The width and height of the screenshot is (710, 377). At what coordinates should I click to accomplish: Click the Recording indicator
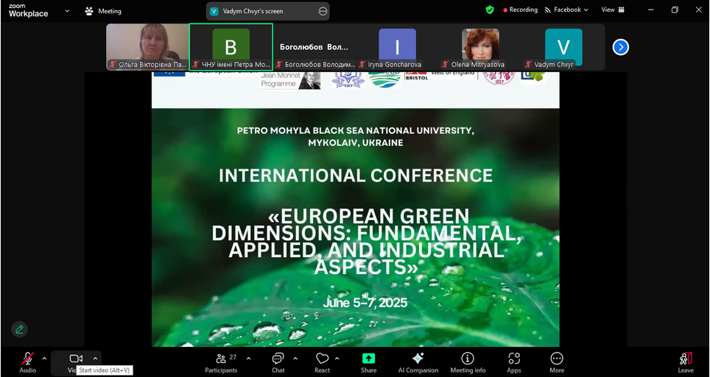point(520,10)
